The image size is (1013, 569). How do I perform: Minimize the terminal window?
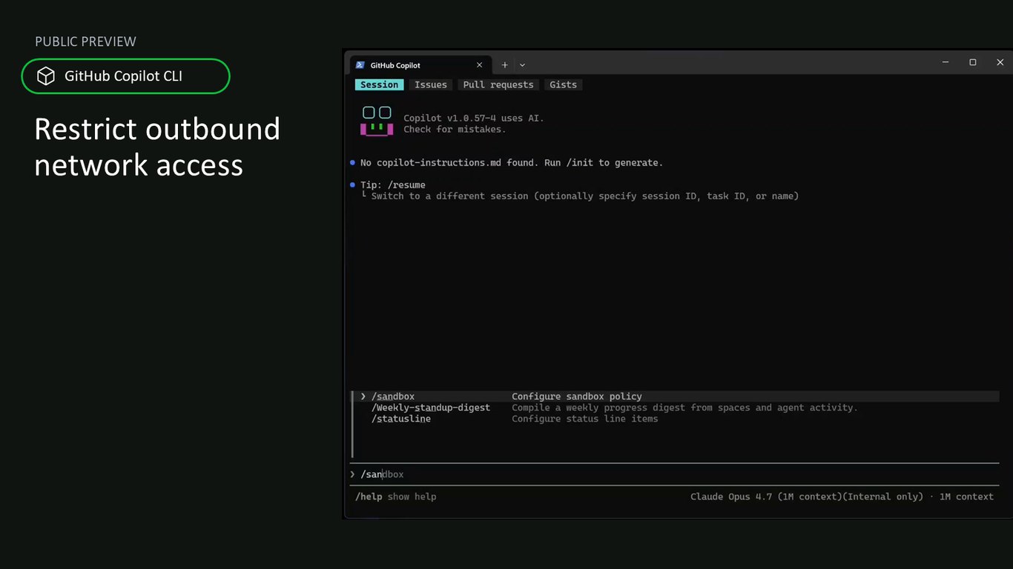pyautogui.click(x=946, y=63)
